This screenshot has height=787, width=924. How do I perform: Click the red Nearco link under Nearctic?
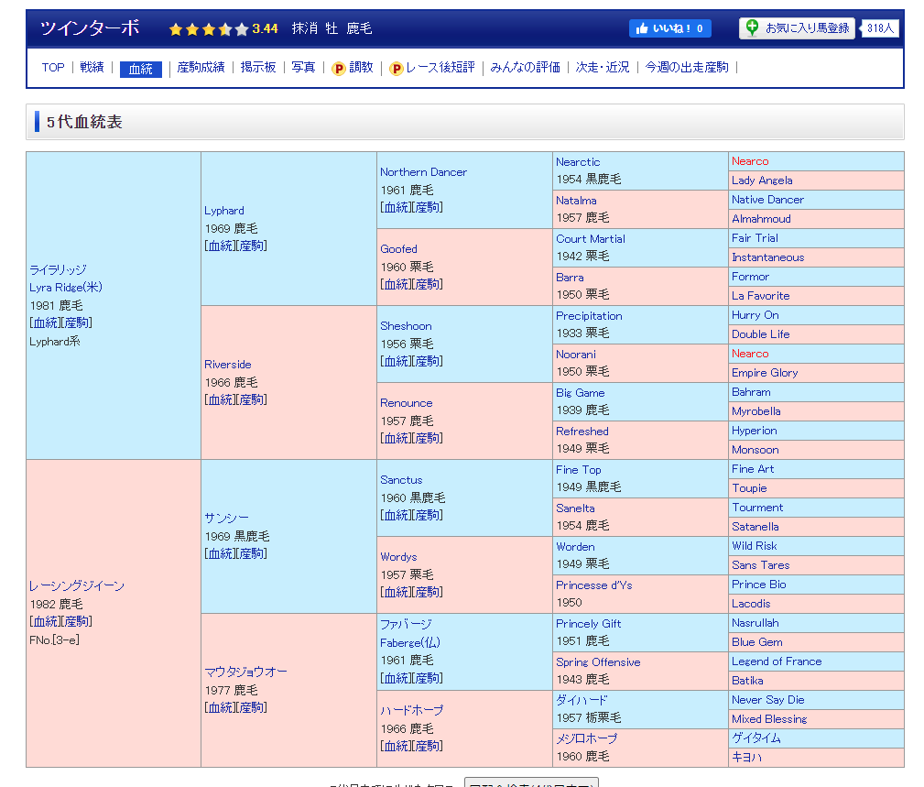pyautogui.click(x=750, y=161)
